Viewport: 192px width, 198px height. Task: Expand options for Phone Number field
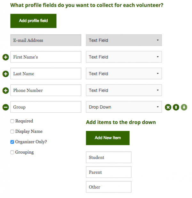click(6, 90)
